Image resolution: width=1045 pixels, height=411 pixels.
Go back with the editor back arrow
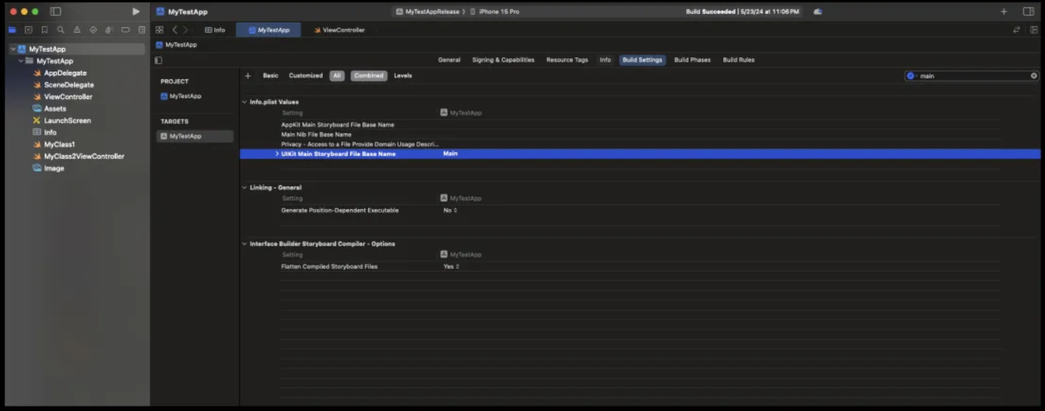[175, 30]
